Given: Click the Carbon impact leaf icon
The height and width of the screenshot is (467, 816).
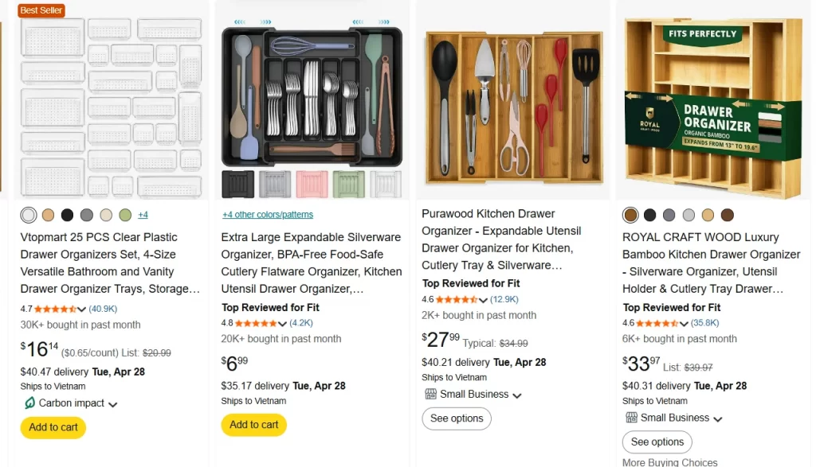Looking at the screenshot, I should (x=30, y=403).
